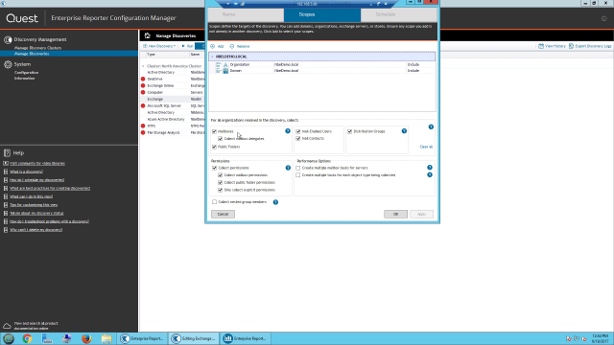The height and width of the screenshot is (345, 614).
Task: Open Manage Discovery Clusters in sidebar
Action: click(38, 48)
